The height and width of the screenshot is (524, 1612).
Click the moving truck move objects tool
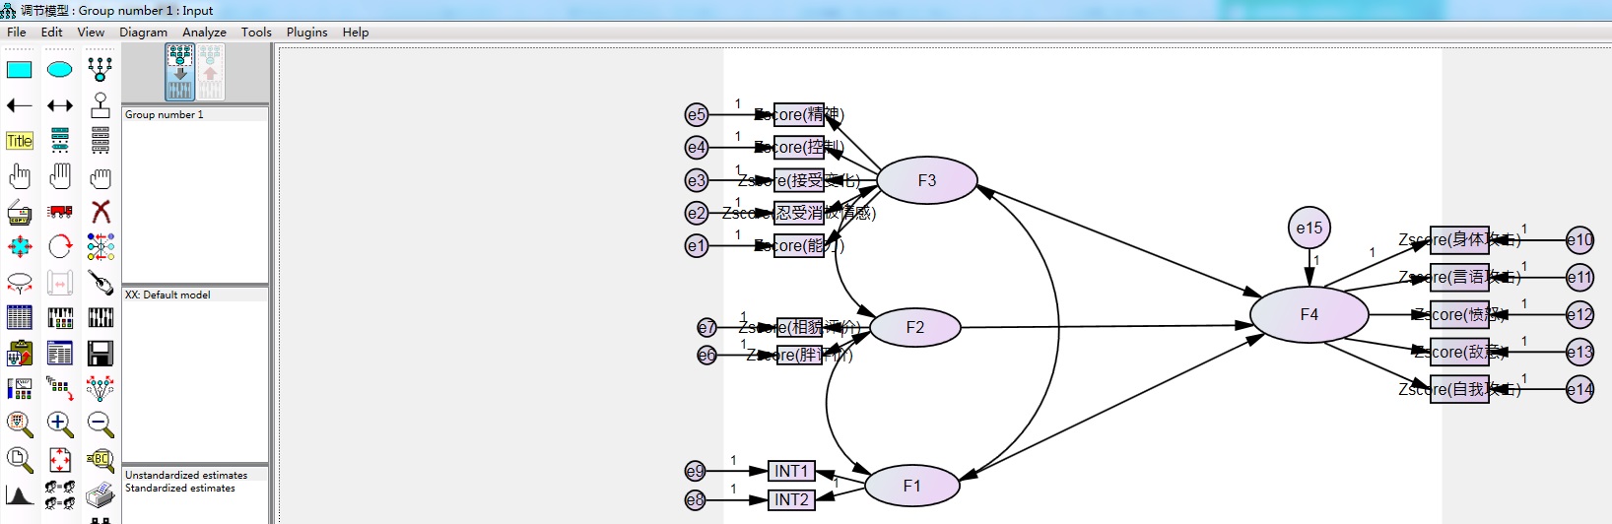point(60,212)
